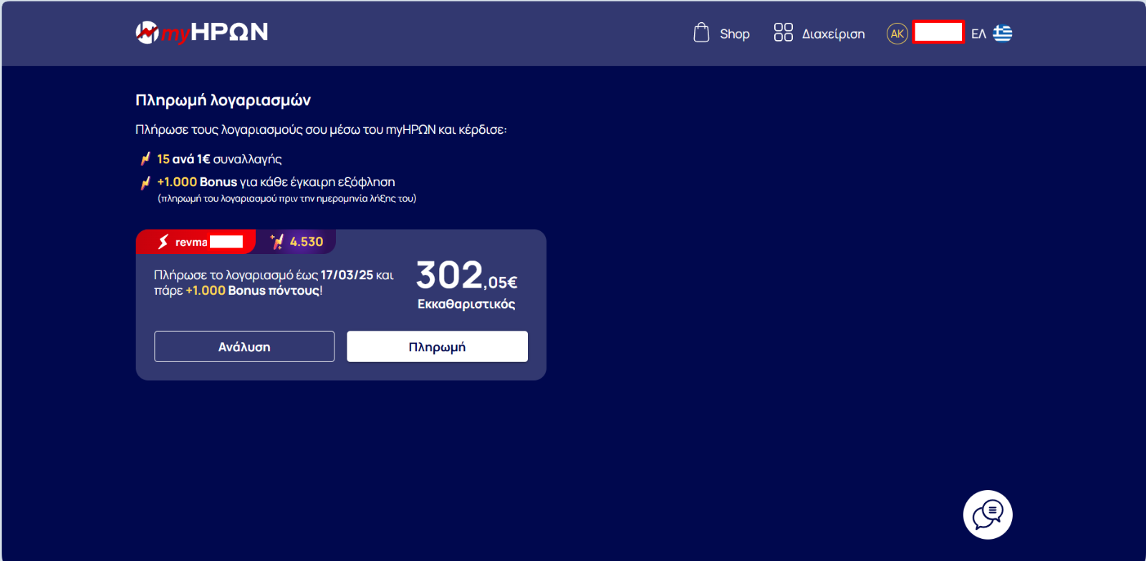
Task: Click the '15 ανά 1€ συναλλαγής' line
Action: pyautogui.click(x=219, y=159)
